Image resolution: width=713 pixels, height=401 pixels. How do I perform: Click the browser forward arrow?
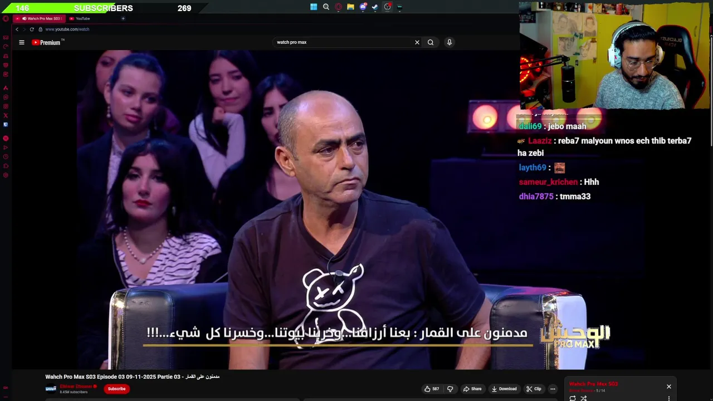pyautogui.click(x=24, y=29)
